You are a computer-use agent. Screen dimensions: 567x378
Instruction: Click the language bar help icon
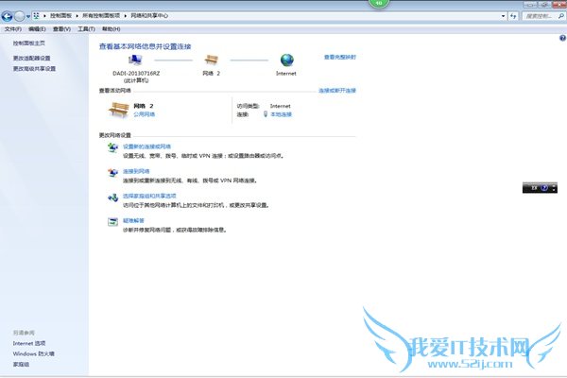[x=544, y=188]
